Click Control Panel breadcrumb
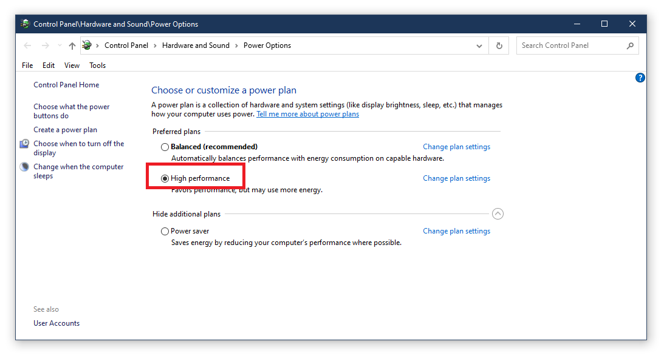This screenshot has width=664, height=356. coord(126,45)
